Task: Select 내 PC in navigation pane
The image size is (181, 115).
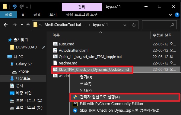Action: pos(18,57)
